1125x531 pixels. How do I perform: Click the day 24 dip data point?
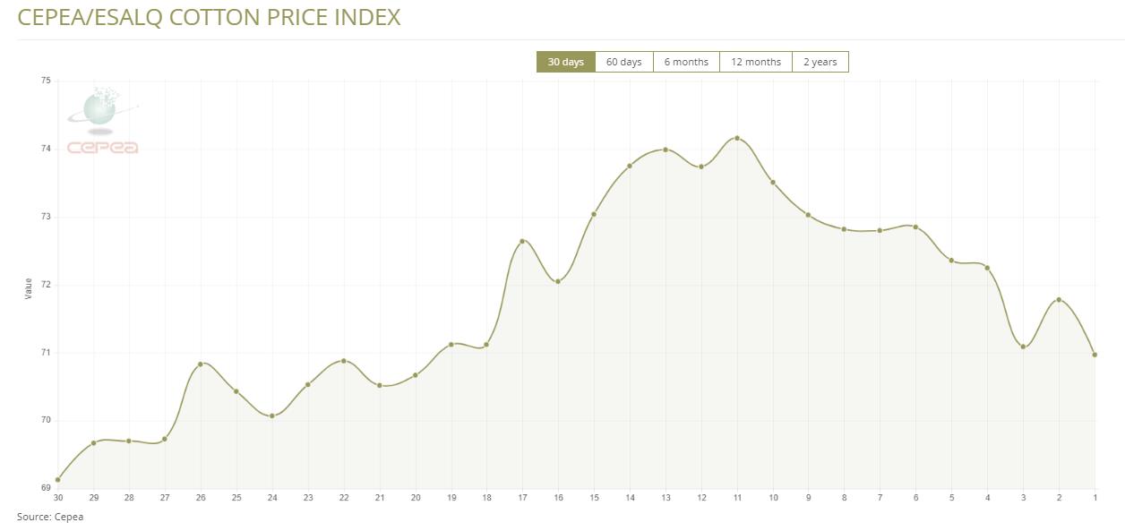tap(272, 415)
